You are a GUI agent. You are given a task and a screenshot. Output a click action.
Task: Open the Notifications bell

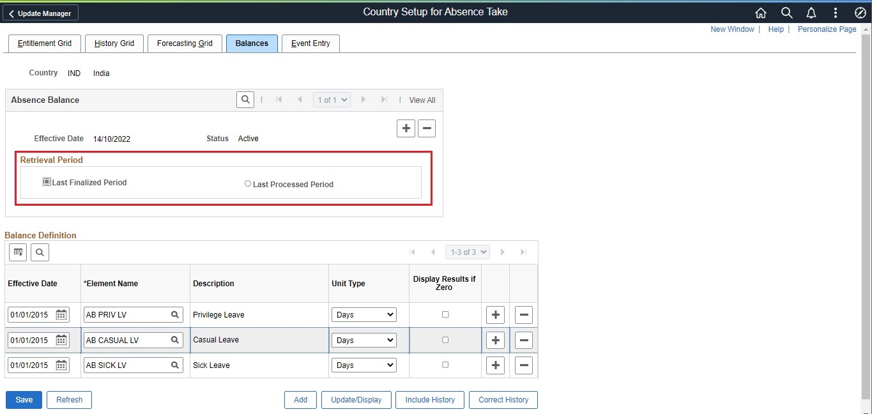(810, 12)
